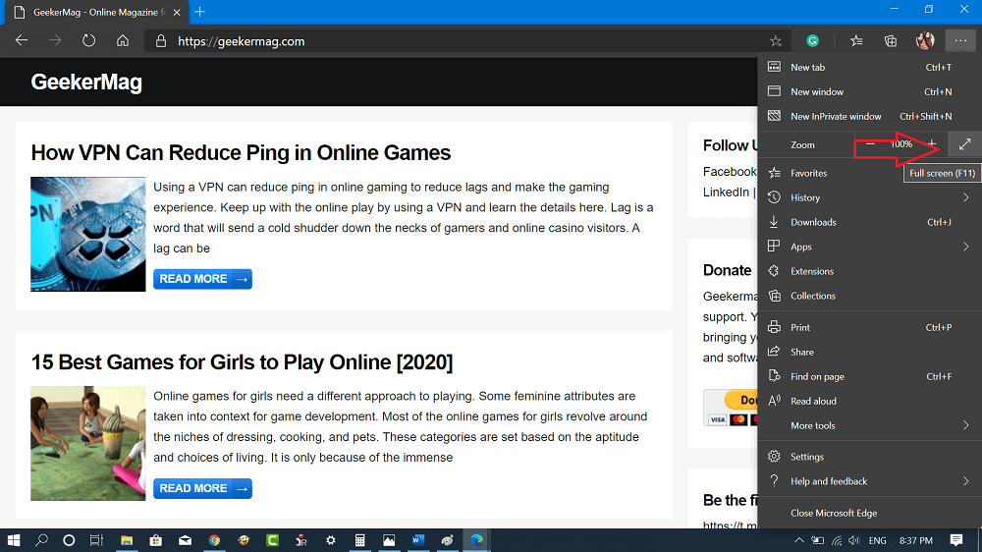The image size is (982, 552).
Task: Refresh the page with reload icon
Action: 89,40
